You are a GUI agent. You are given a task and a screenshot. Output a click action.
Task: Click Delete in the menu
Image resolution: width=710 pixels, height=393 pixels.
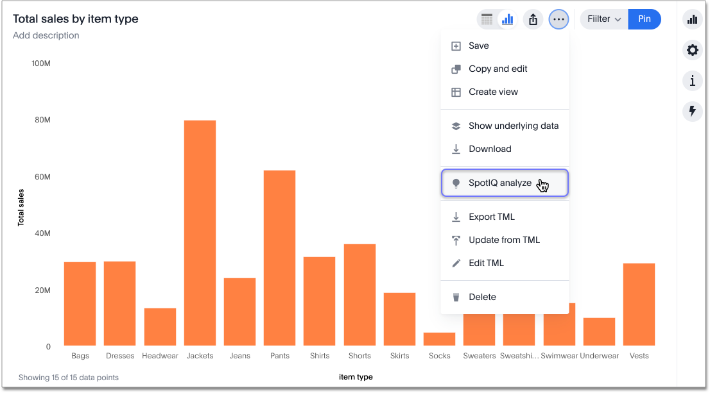click(x=482, y=297)
